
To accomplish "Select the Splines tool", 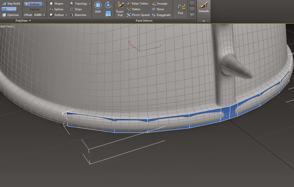I will [56, 9].
